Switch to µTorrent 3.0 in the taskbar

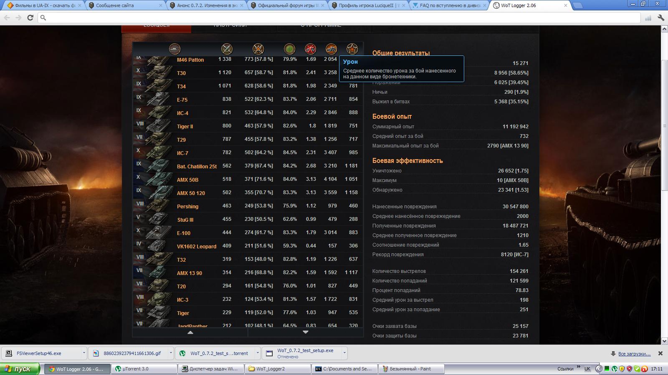pyautogui.click(x=144, y=369)
